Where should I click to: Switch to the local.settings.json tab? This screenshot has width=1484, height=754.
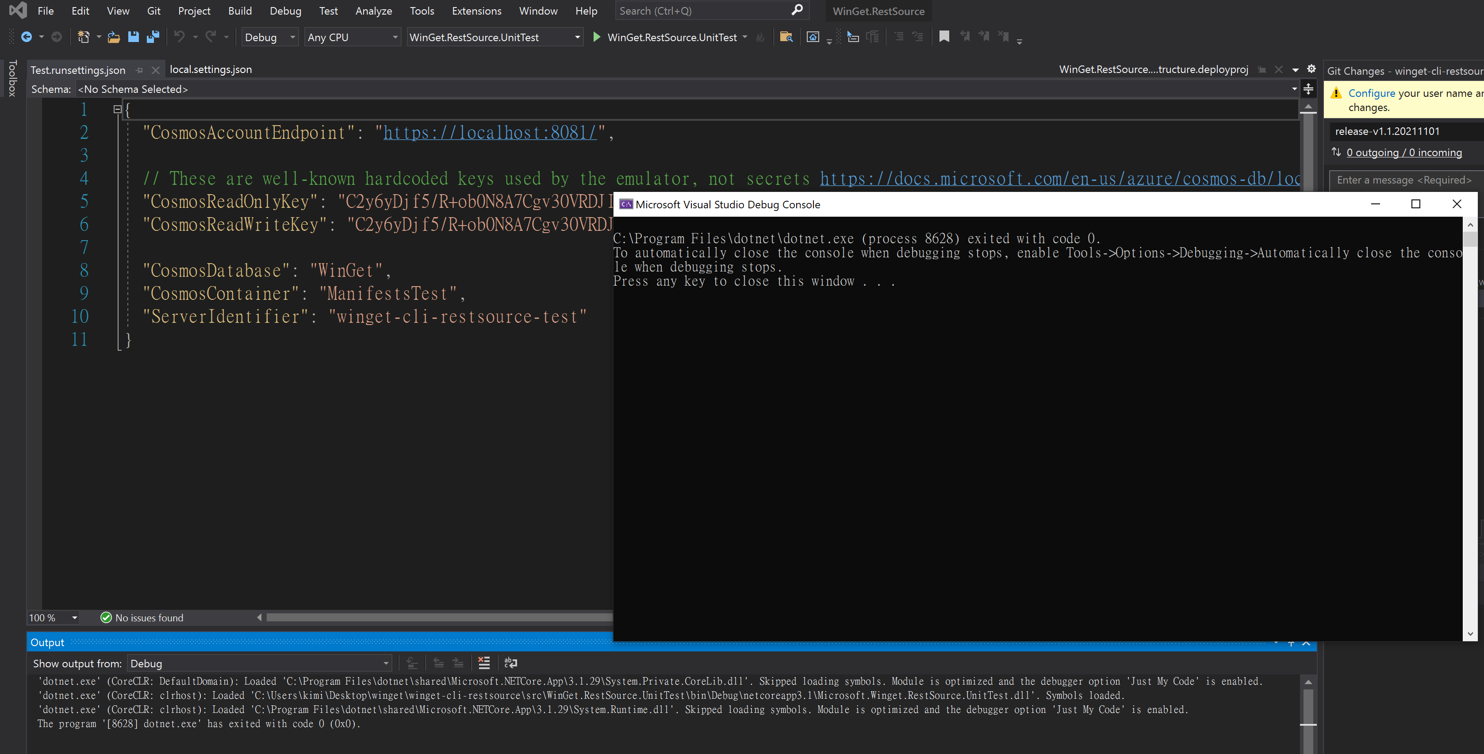point(210,69)
